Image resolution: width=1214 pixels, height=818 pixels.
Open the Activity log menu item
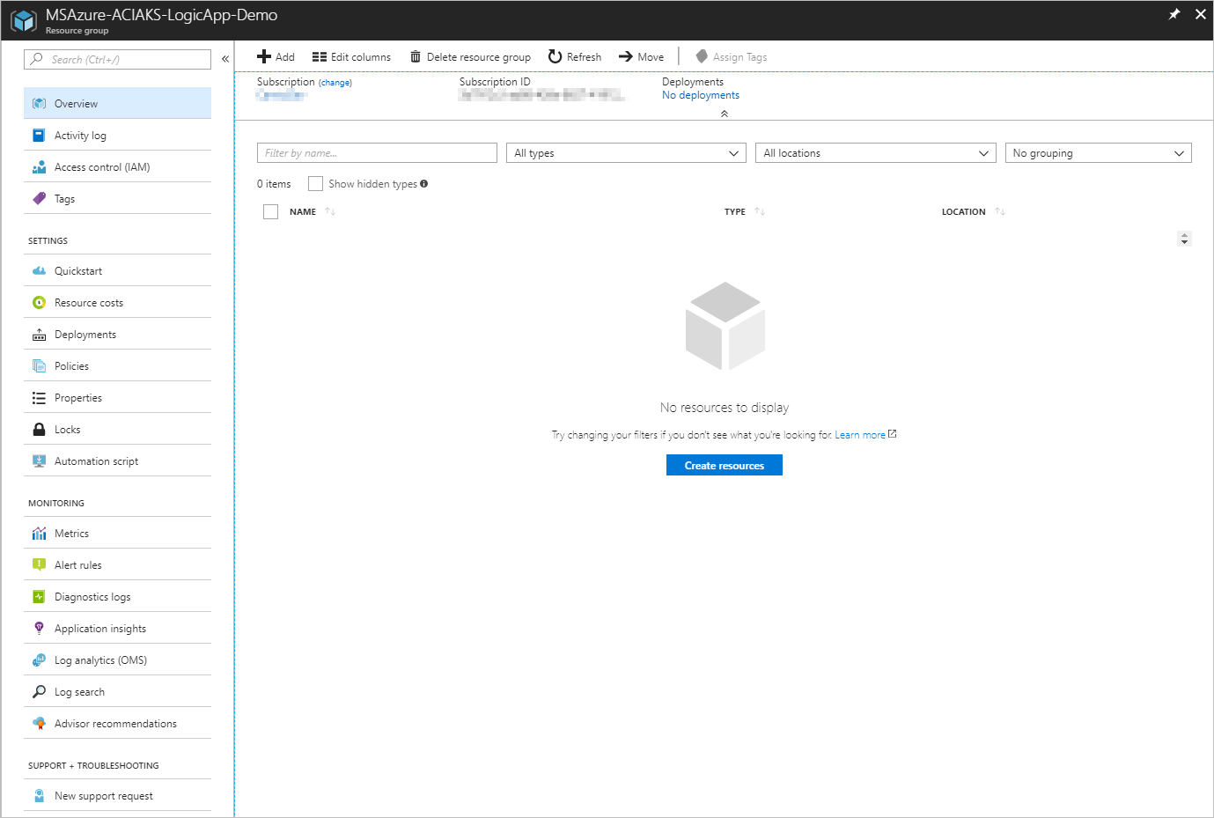[117, 136]
